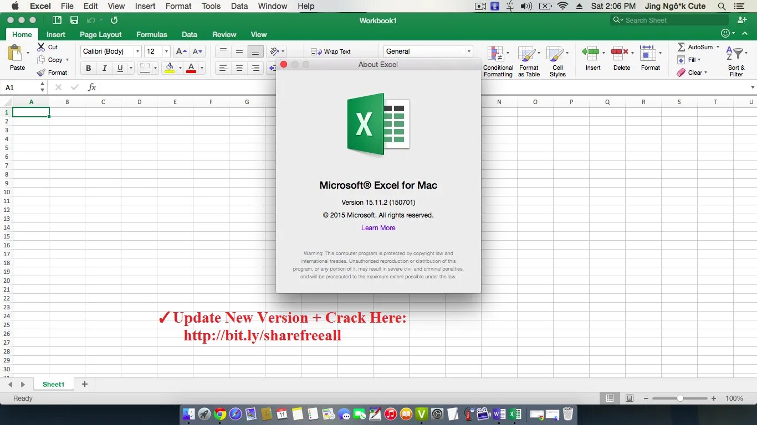Copy selection using Copy icon
The height and width of the screenshot is (425, 757).
41,60
